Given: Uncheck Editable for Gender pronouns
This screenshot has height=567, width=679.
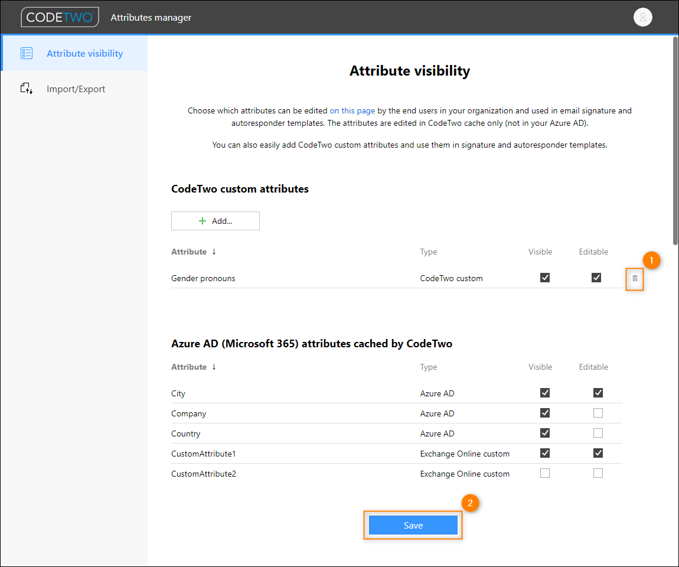Looking at the screenshot, I should point(596,278).
